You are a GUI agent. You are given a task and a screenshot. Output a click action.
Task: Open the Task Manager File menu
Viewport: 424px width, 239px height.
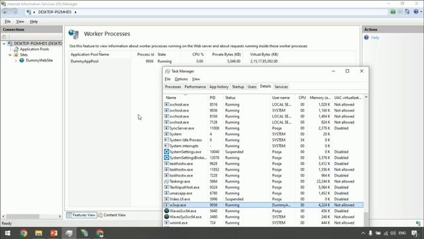[x=168, y=79]
